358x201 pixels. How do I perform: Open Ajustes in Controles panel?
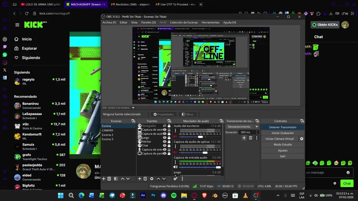pos(283,150)
